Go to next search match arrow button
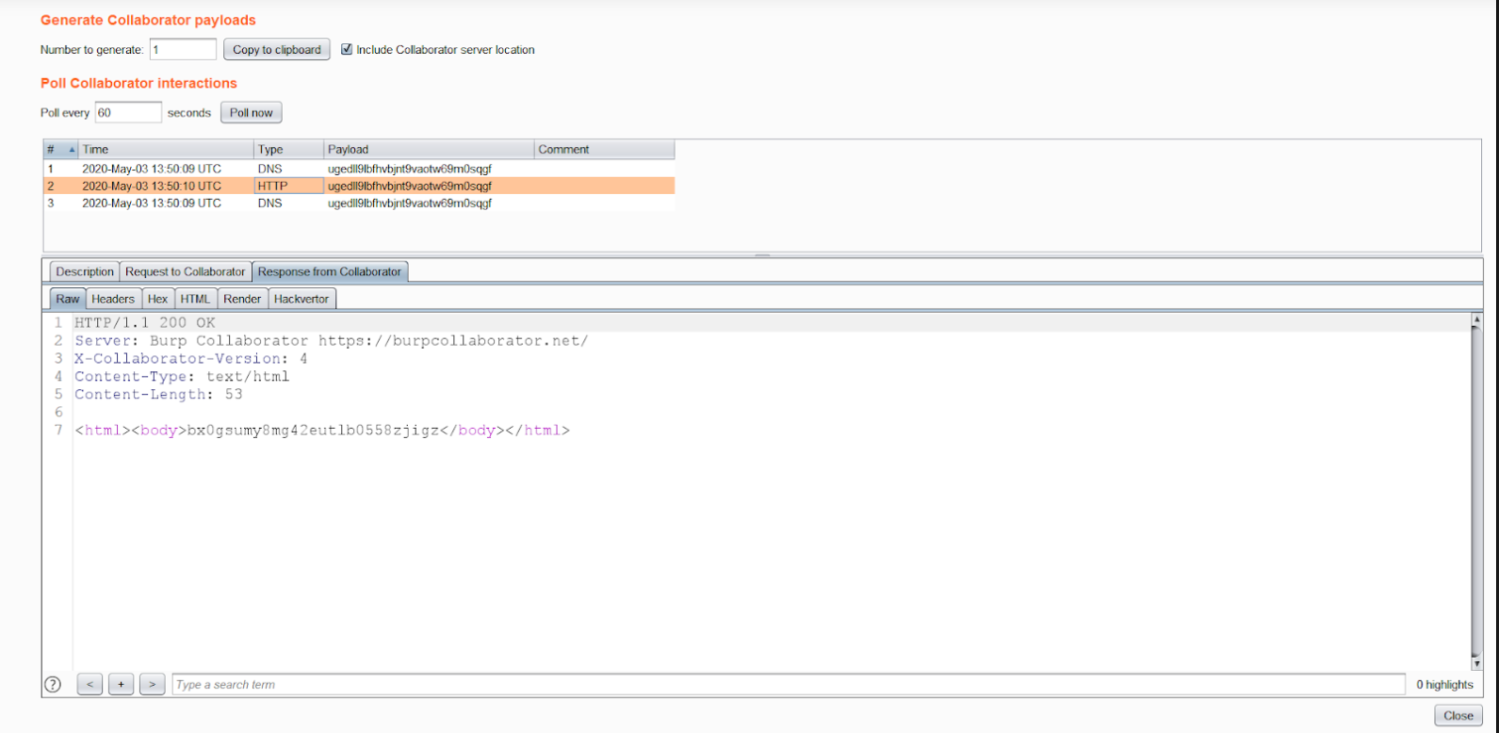The width and height of the screenshot is (1499, 733). pos(153,685)
